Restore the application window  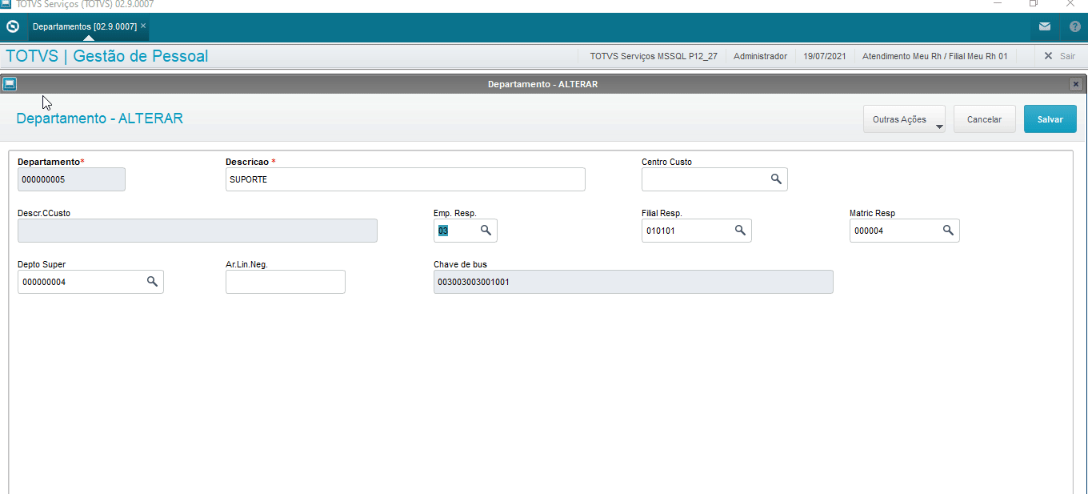tap(1034, 4)
